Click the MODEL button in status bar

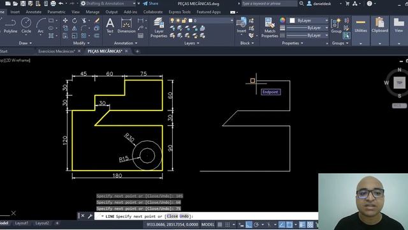pyautogui.click(x=208, y=224)
